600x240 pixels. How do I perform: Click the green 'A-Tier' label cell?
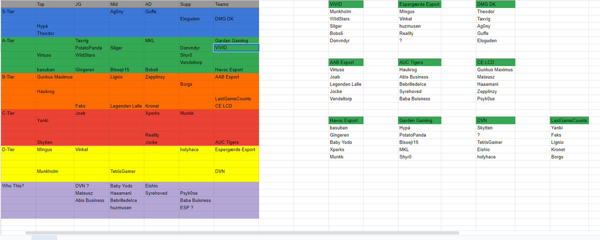pos(18,40)
